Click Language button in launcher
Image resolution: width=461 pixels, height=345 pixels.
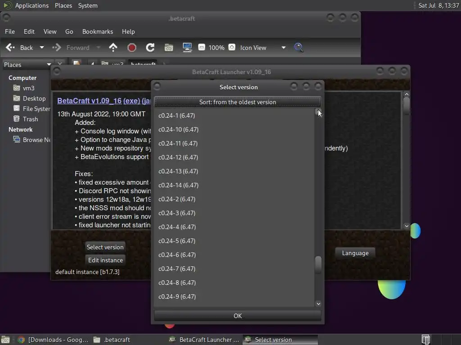tap(355, 253)
